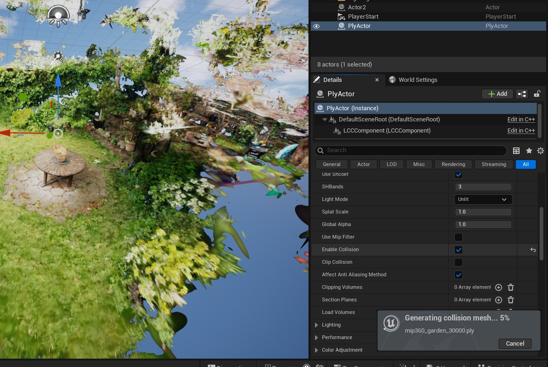Open the property matrix table icon
Viewport: 548px width, 367px height.
[516, 150]
